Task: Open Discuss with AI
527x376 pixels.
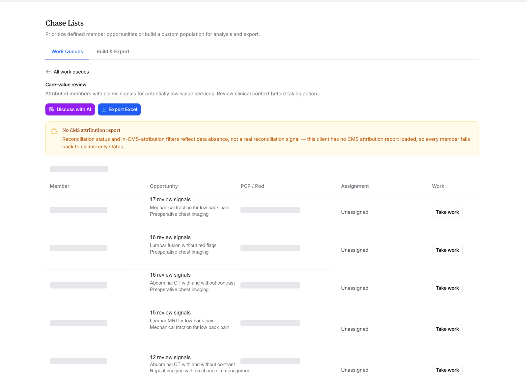Action: [70, 110]
